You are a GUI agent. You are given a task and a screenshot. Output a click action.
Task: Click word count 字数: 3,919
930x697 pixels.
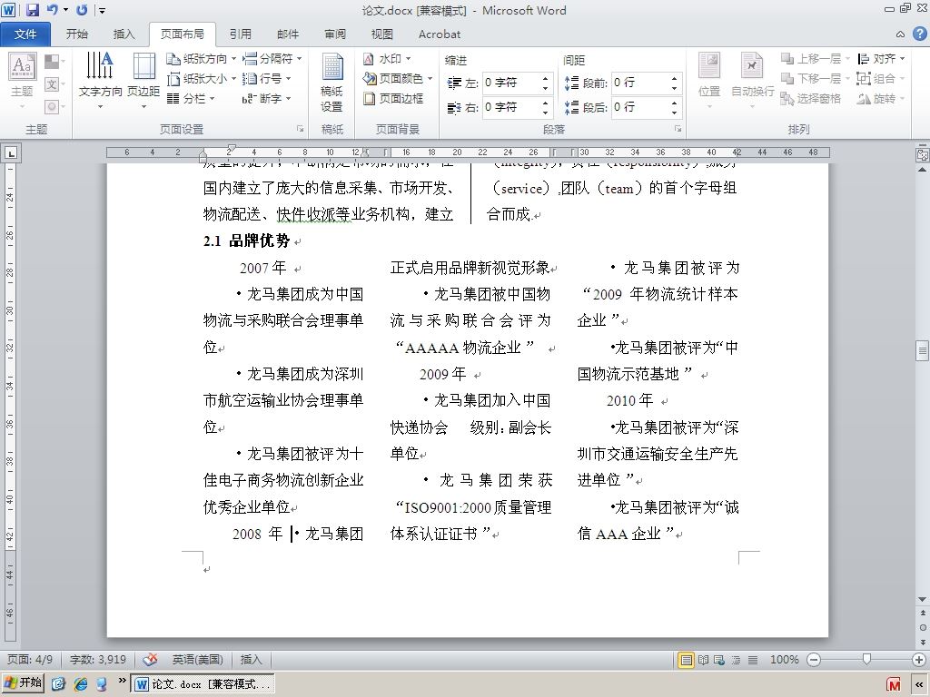[98, 660]
